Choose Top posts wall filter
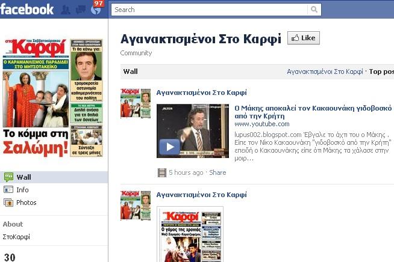The image size is (394, 262). point(381,72)
